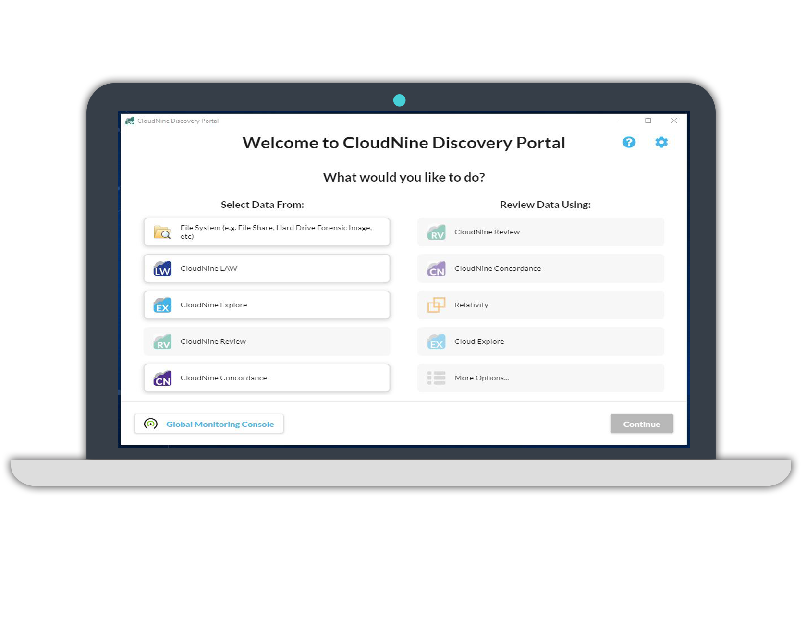Image resolution: width=806 pixels, height=619 pixels.
Task: Click the DP app icon in title bar
Action: click(130, 121)
